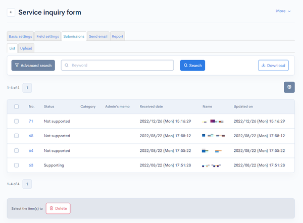Toggle the select-all checkbox in the header
Image resolution: width=303 pixels, height=223 pixels.
[17, 106]
